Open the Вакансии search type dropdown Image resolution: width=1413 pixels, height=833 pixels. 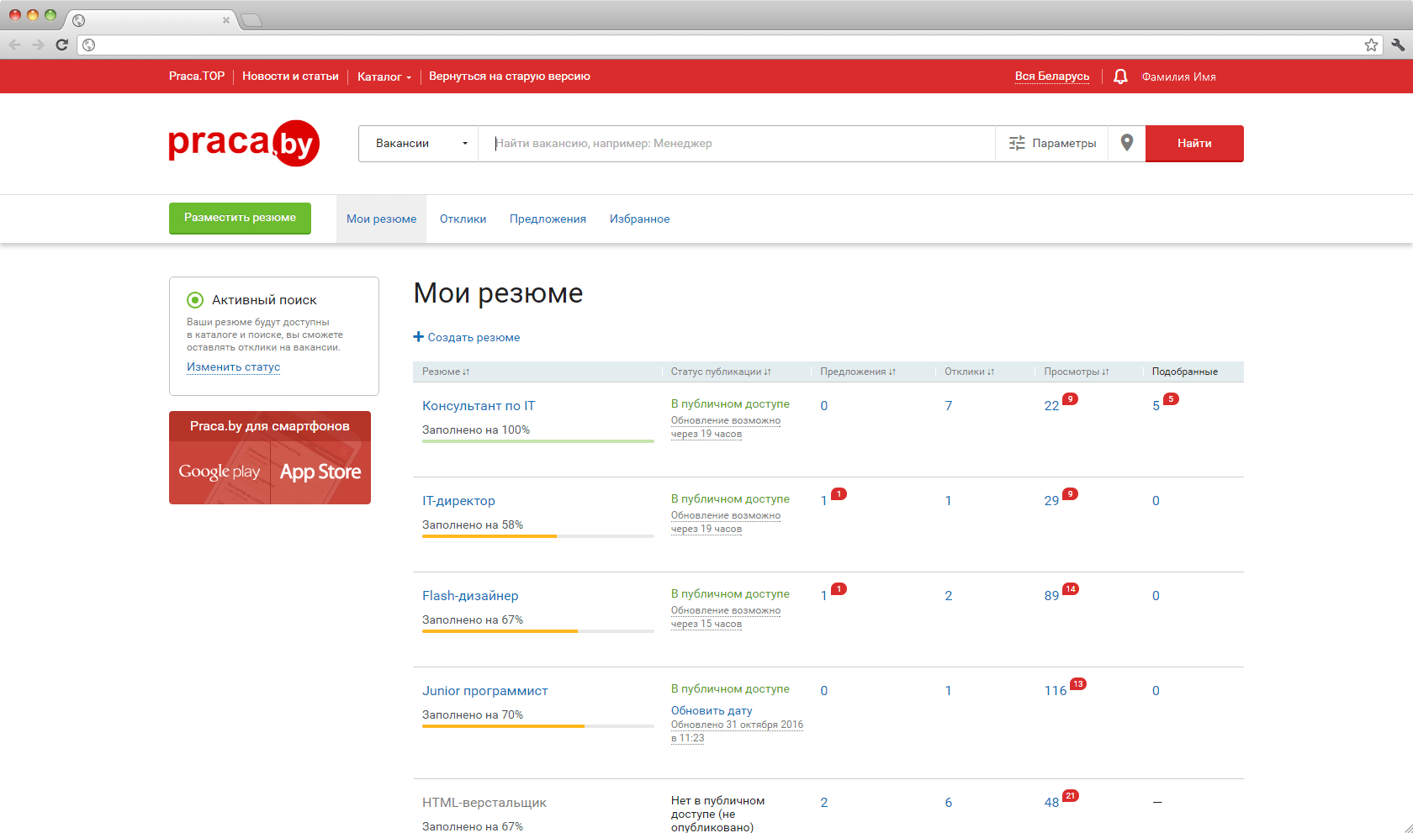tap(419, 144)
